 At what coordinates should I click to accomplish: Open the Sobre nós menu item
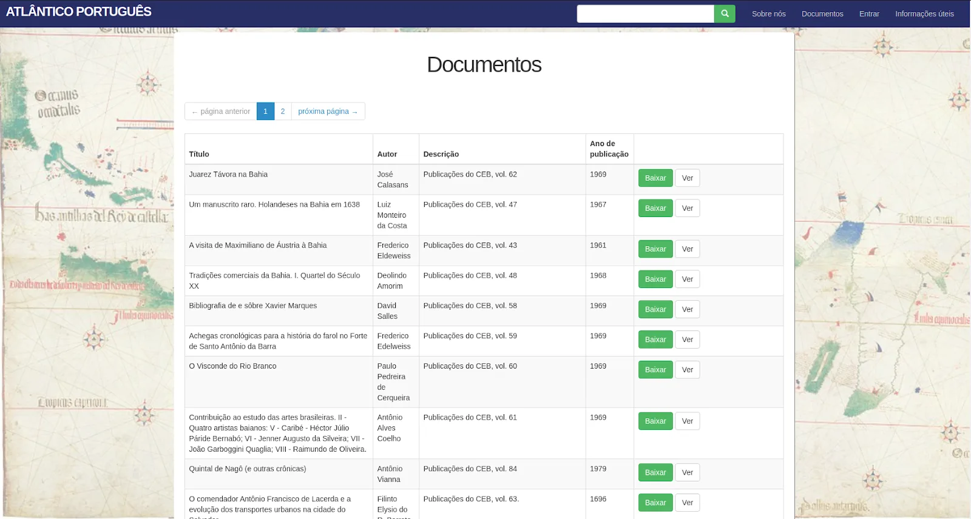pyautogui.click(x=768, y=14)
